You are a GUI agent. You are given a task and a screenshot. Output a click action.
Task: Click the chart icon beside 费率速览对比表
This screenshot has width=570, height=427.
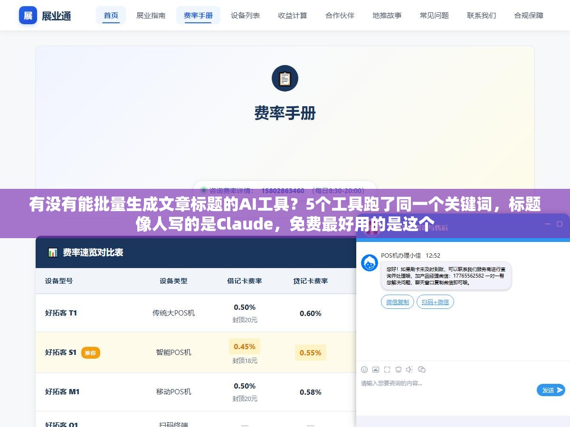tap(53, 252)
